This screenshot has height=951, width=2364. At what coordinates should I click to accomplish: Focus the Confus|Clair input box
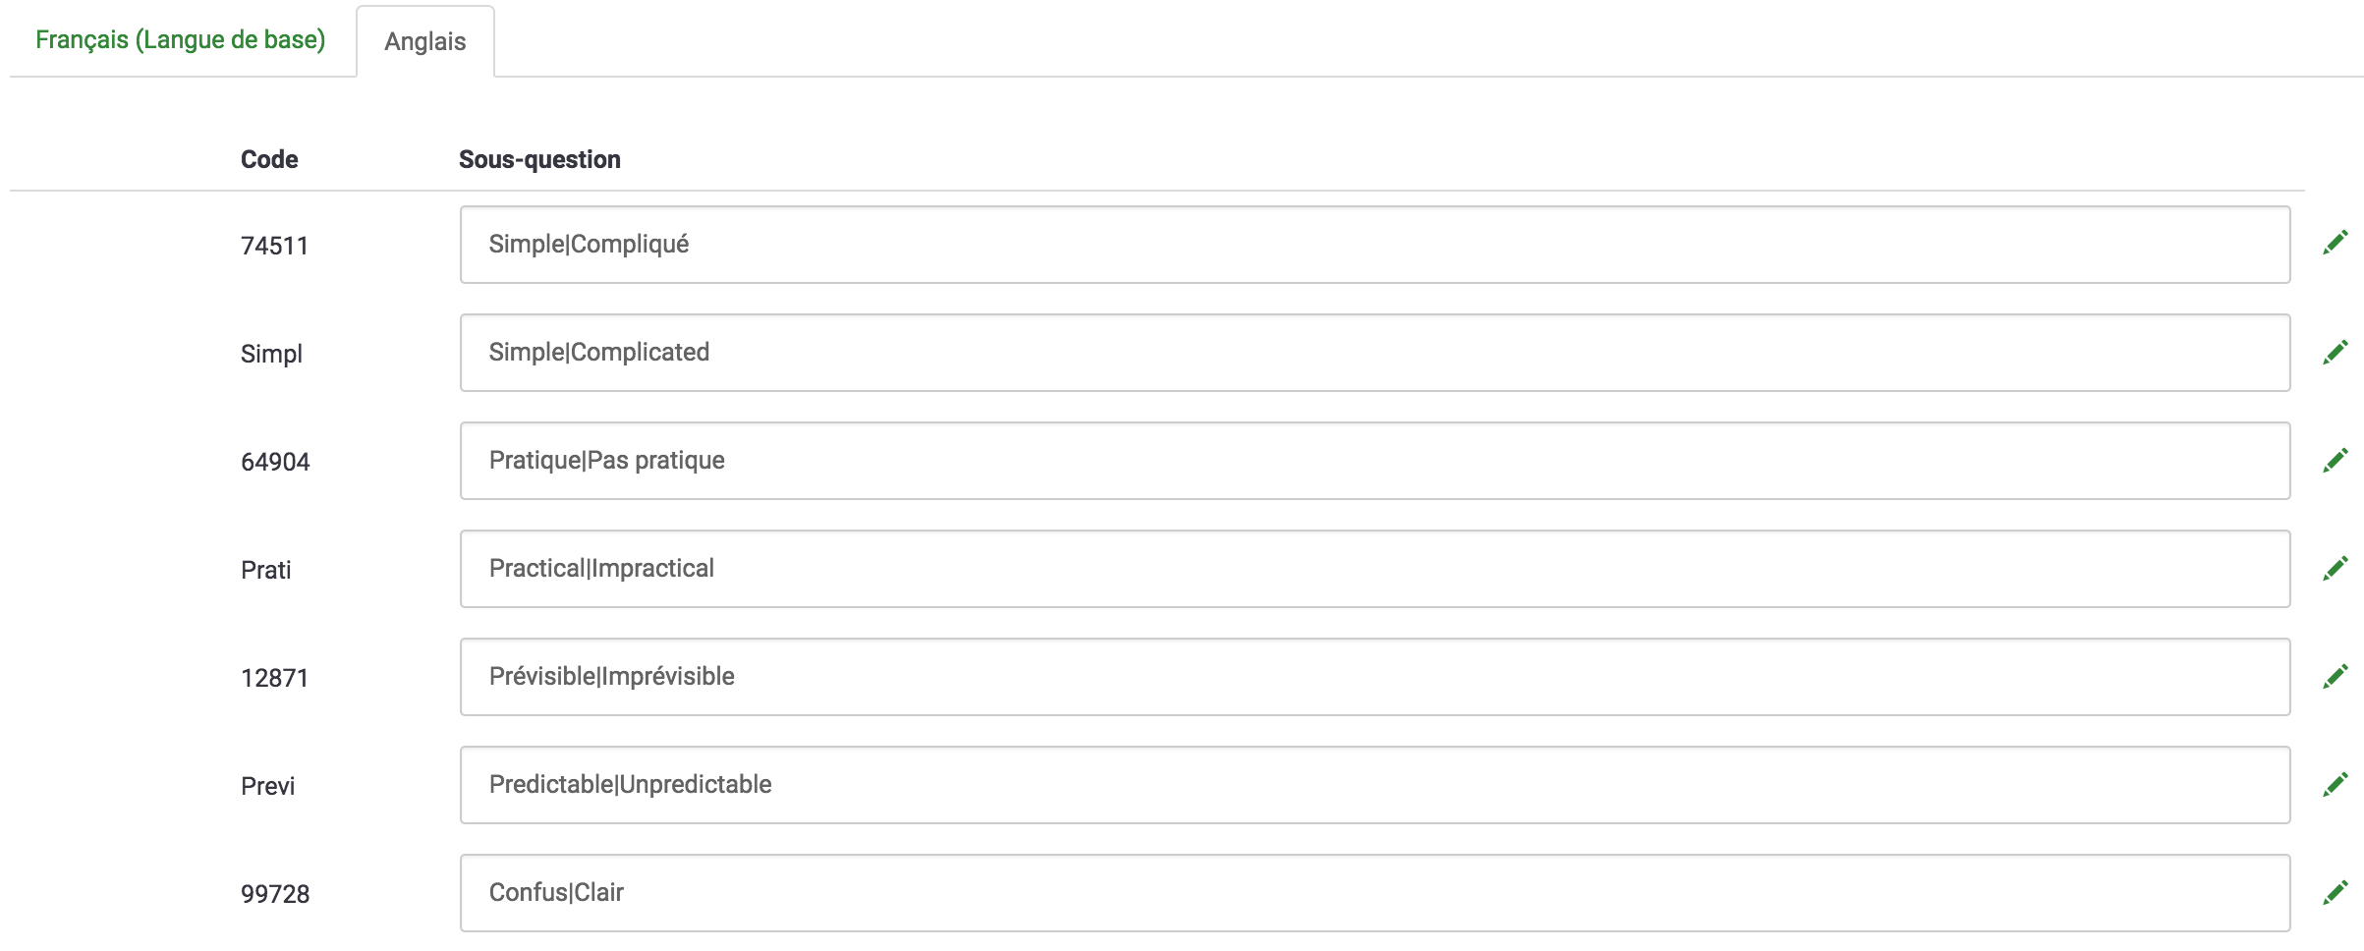point(1375,893)
